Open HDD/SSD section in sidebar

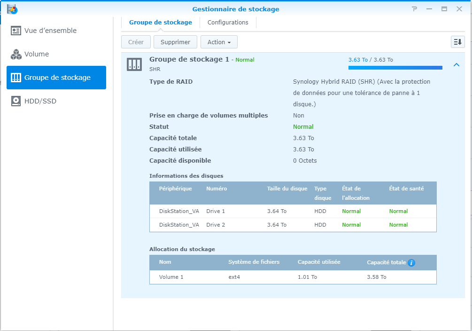coord(40,101)
